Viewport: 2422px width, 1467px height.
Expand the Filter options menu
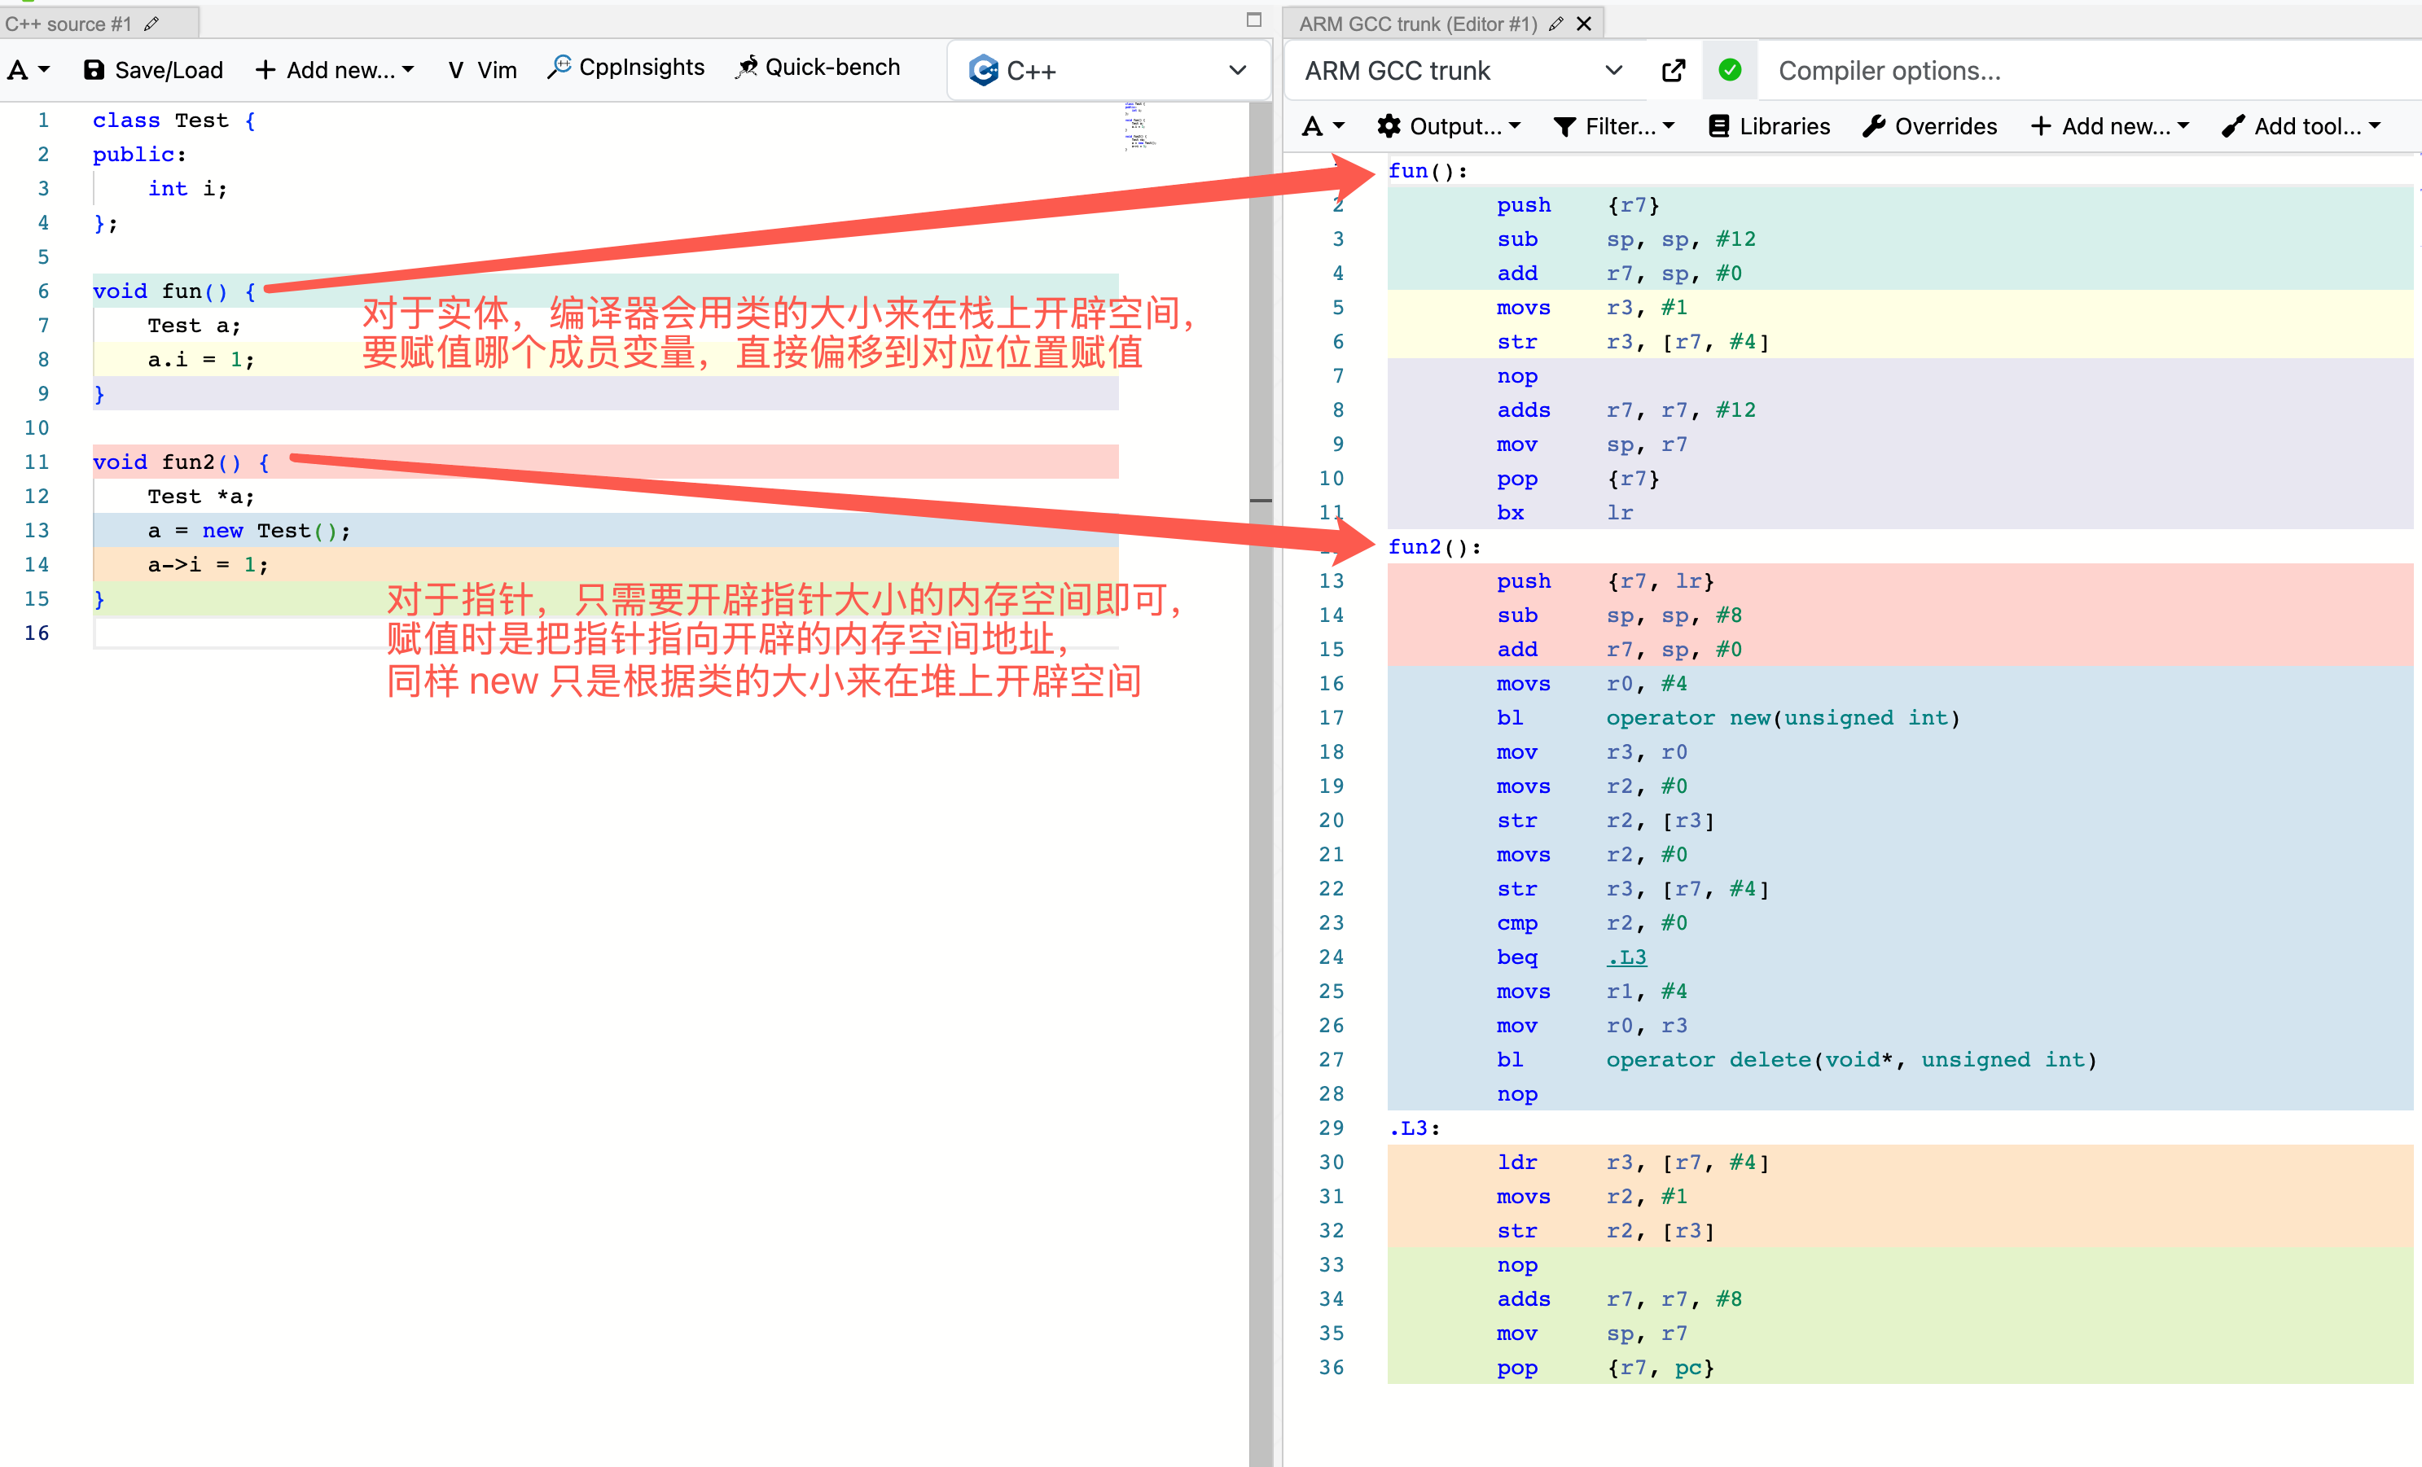1612,127
